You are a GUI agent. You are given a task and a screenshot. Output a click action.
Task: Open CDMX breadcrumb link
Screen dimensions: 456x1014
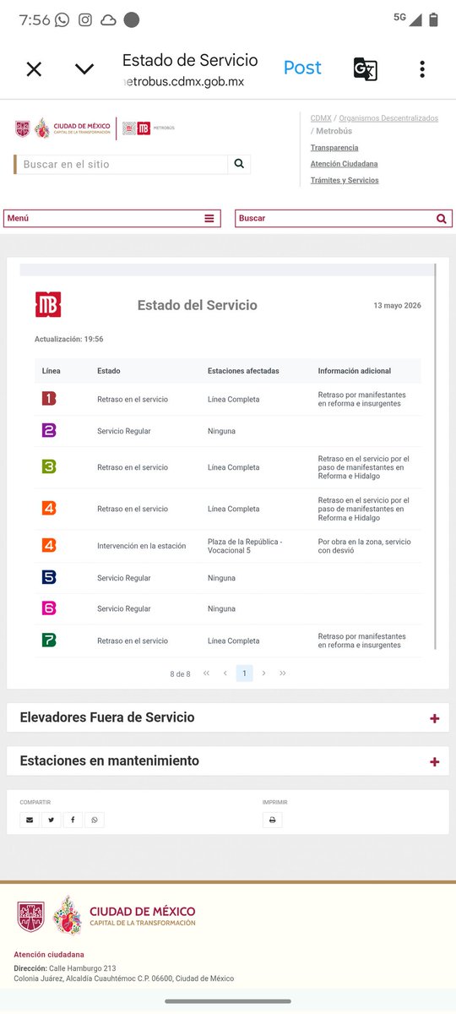(x=321, y=118)
